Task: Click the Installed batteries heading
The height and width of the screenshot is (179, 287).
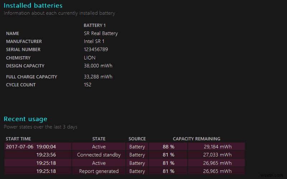Action: coord(33,5)
